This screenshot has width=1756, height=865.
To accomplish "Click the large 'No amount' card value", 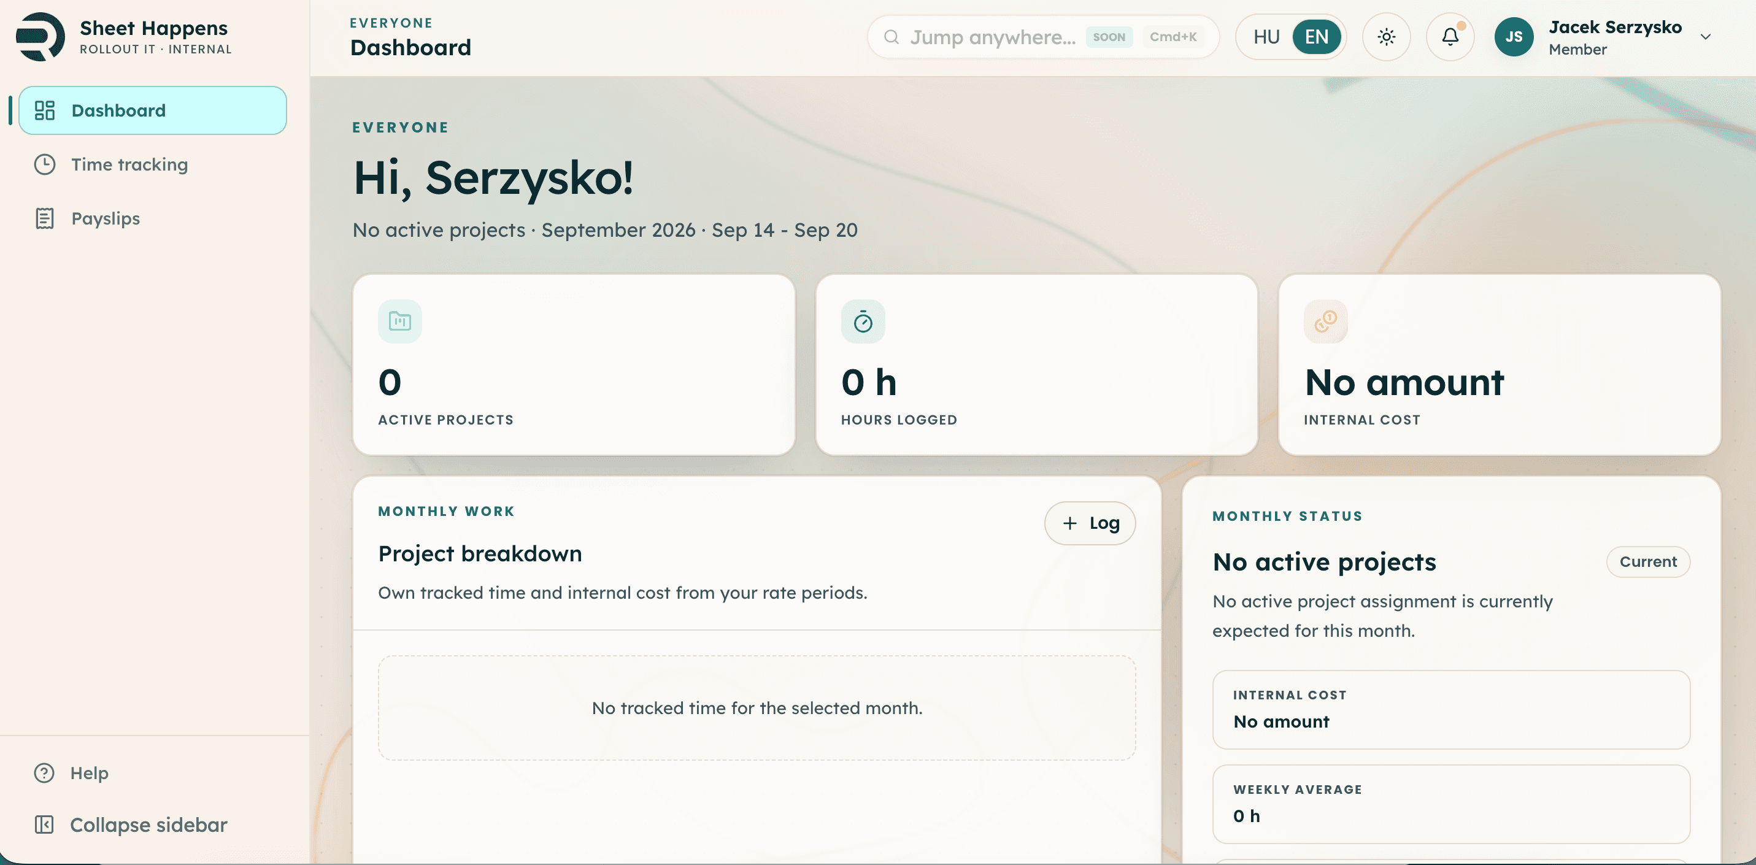I will point(1404,382).
